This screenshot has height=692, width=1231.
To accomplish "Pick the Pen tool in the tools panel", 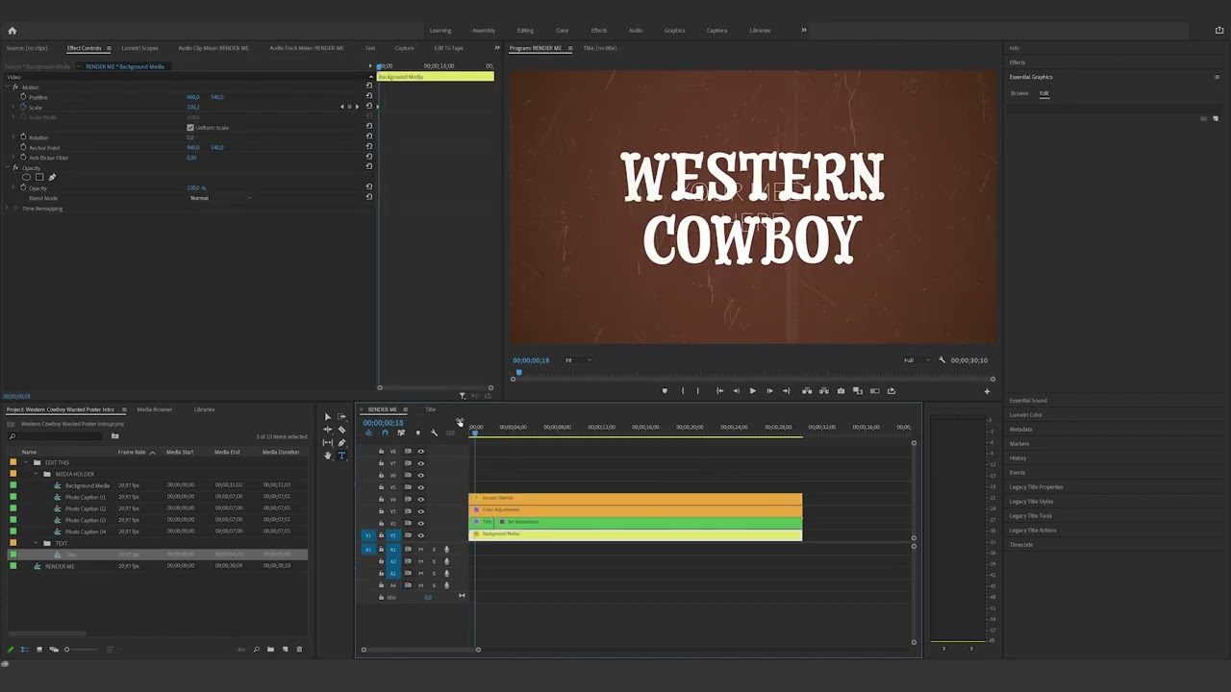I will click(x=341, y=443).
